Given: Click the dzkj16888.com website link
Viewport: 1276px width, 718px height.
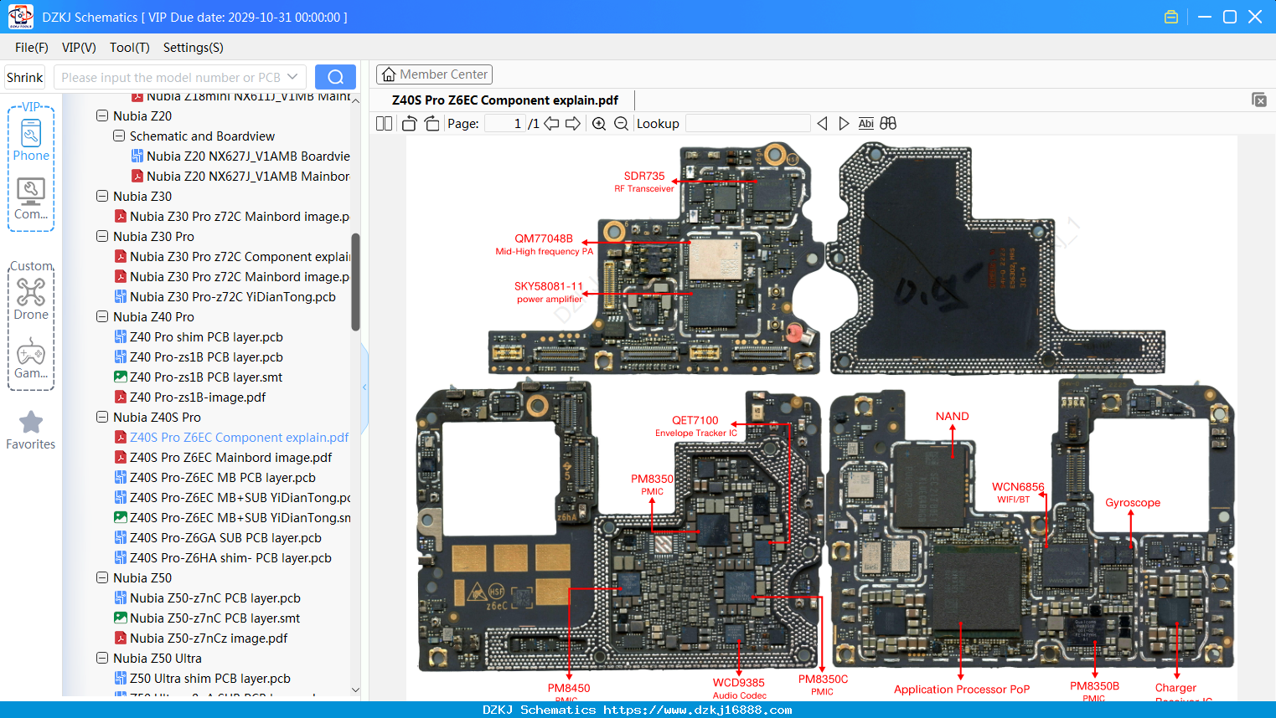Looking at the screenshot, I should pos(697,710).
